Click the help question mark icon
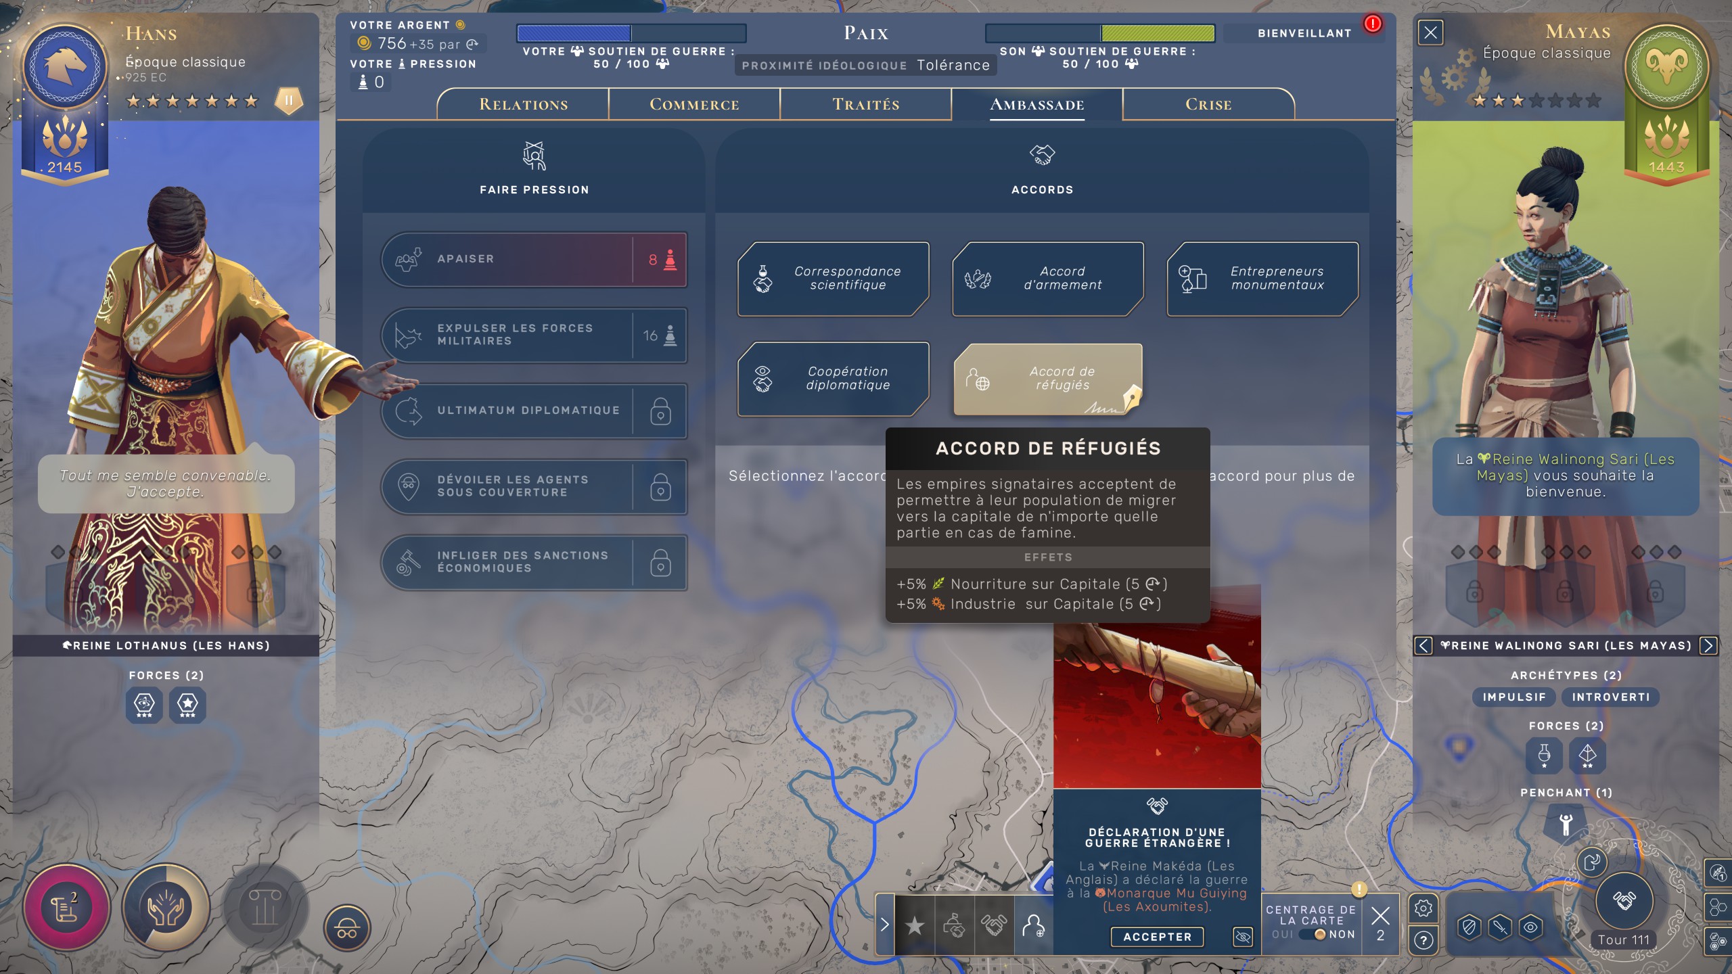The width and height of the screenshot is (1732, 974). 1423,941
